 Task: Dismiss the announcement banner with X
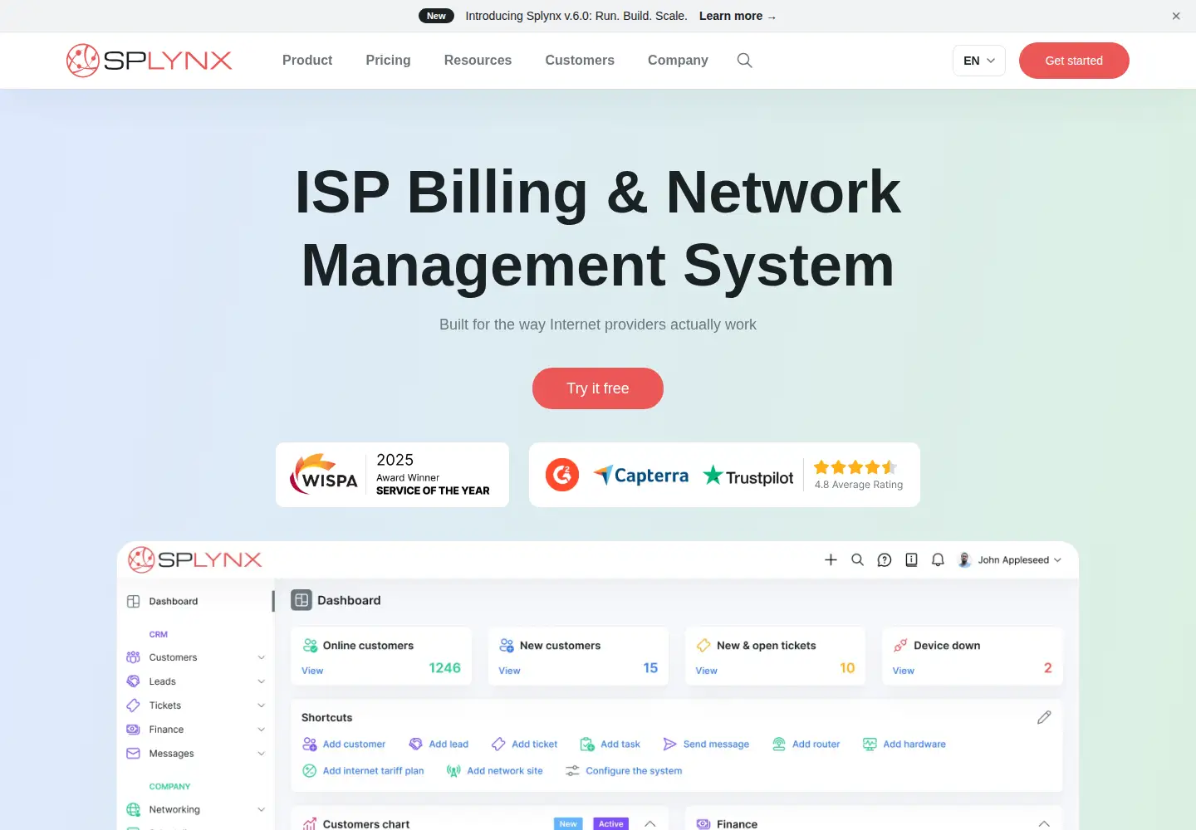(1176, 16)
